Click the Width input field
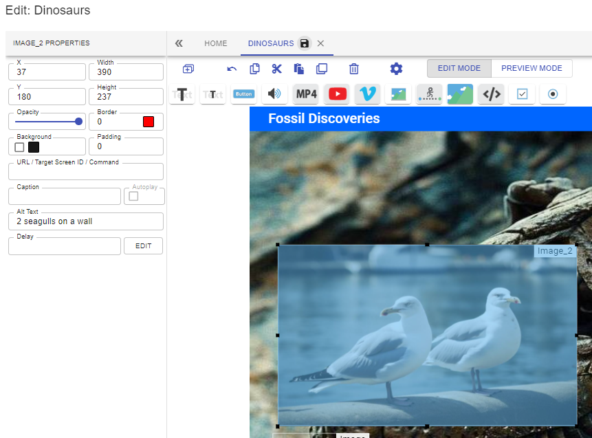Screen dimensions: 592x438 point(126,72)
